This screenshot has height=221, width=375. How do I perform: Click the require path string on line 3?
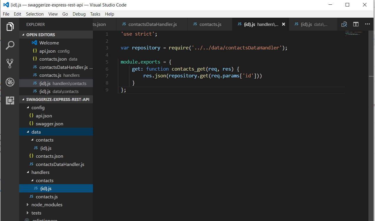pyautogui.click(x=237, y=48)
